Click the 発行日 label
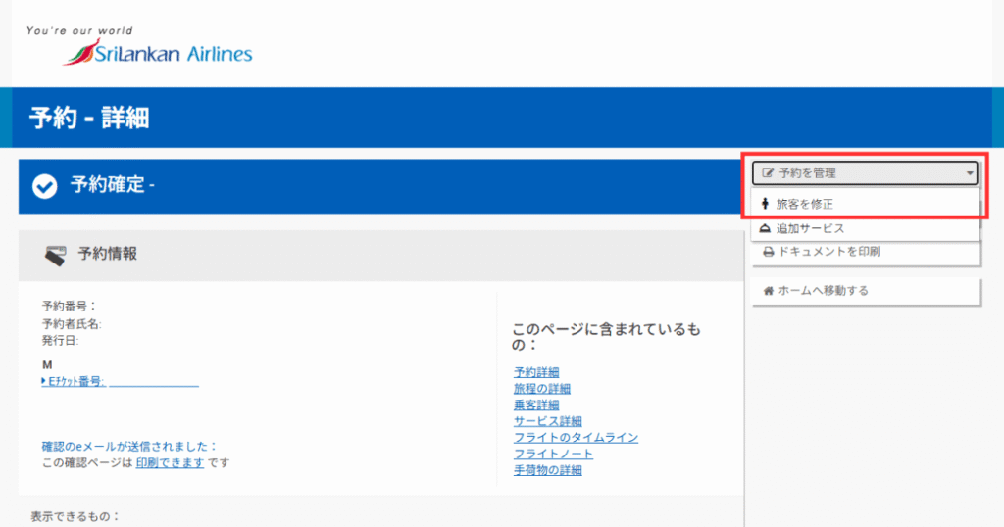Image resolution: width=1004 pixels, height=527 pixels. [60, 341]
